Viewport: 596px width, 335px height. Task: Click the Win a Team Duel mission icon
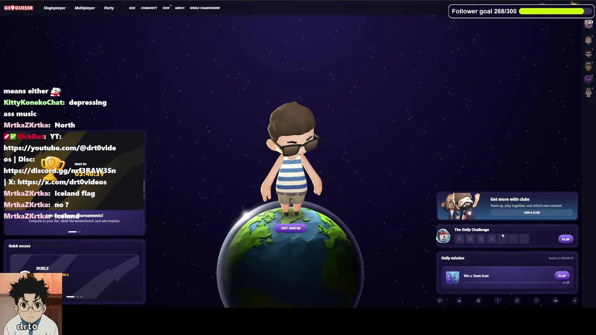tap(452, 277)
